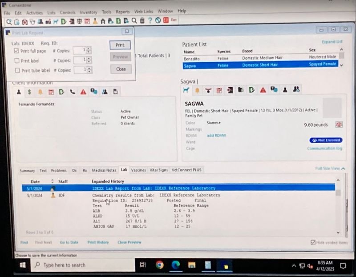The height and width of the screenshot is (277, 356).
Task: Click the Not Enrolled badge
Action: click(x=326, y=140)
